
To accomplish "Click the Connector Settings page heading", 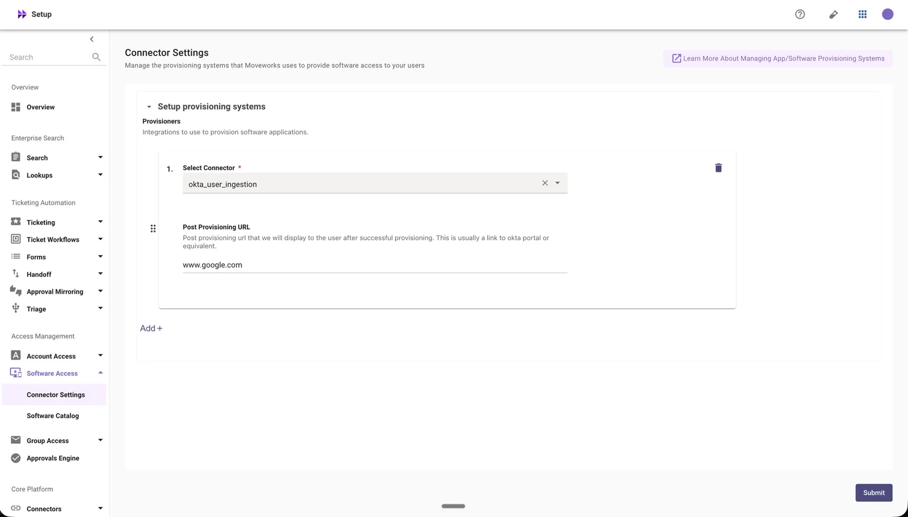I will pyautogui.click(x=167, y=52).
